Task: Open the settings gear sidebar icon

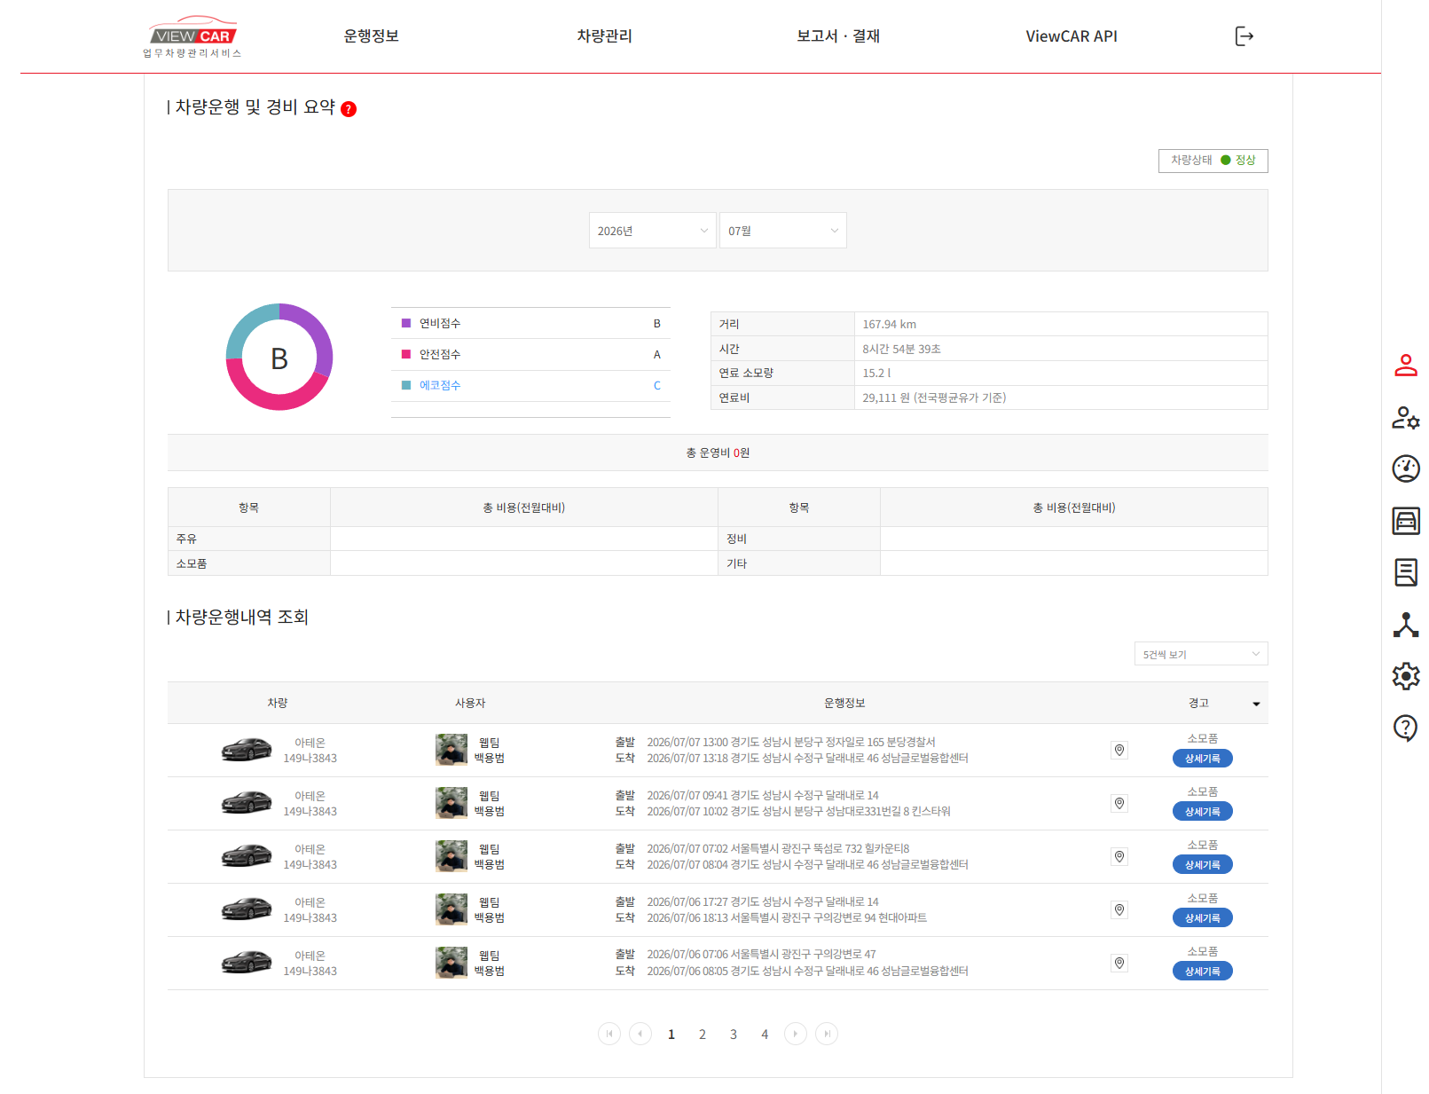Action: (x=1406, y=676)
